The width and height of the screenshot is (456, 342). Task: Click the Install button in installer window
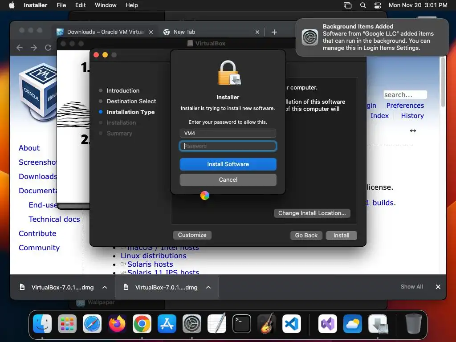click(x=342, y=235)
